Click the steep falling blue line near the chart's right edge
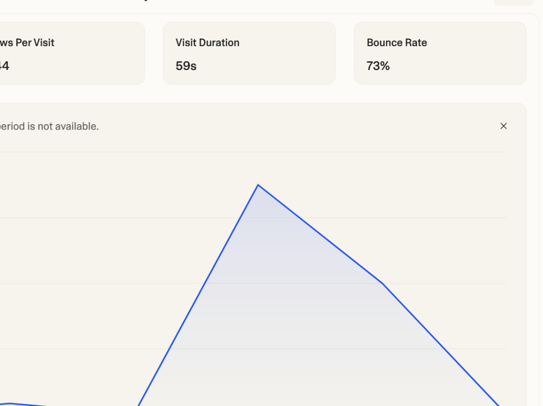This screenshot has width=543, height=406. [440, 344]
